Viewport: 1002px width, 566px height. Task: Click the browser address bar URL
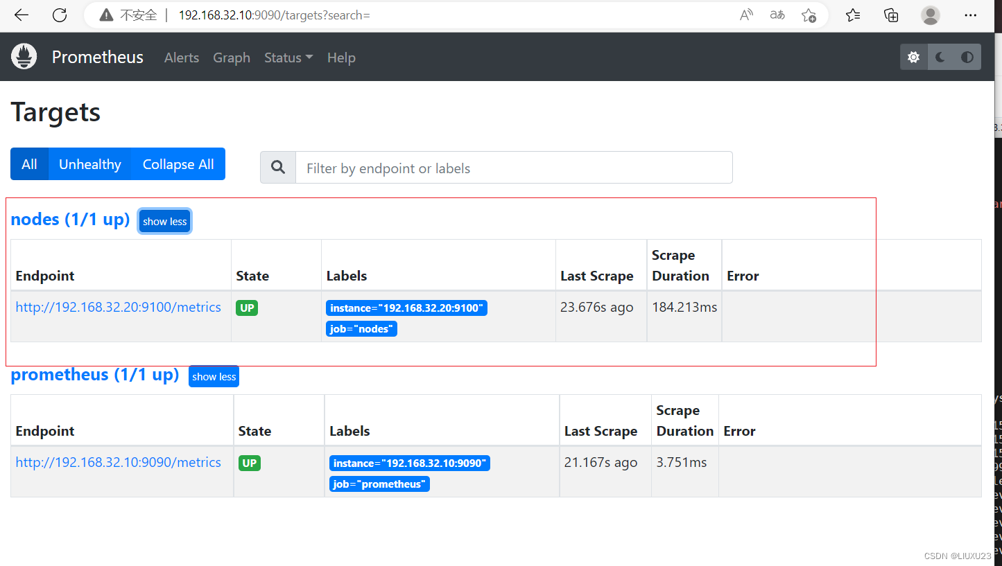pos(275,15)
